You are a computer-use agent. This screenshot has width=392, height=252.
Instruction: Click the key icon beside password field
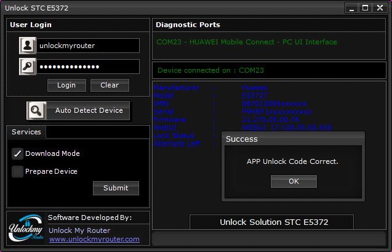click(x=28, y=67)
